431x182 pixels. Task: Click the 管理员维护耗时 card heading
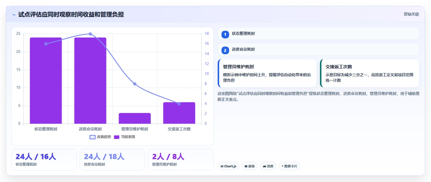pos(239,67)
